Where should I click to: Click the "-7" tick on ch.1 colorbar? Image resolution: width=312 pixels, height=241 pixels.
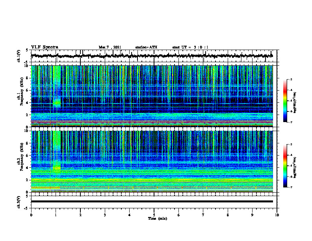pos(290,122)
